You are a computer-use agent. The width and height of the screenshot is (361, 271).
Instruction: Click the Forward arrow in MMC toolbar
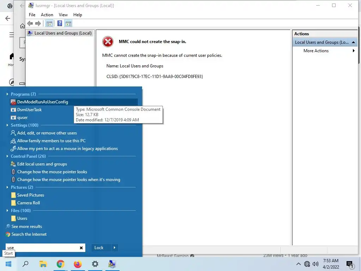[38, 23]
